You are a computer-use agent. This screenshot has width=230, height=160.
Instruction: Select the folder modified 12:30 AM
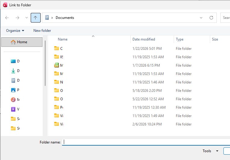click(58, 107)
